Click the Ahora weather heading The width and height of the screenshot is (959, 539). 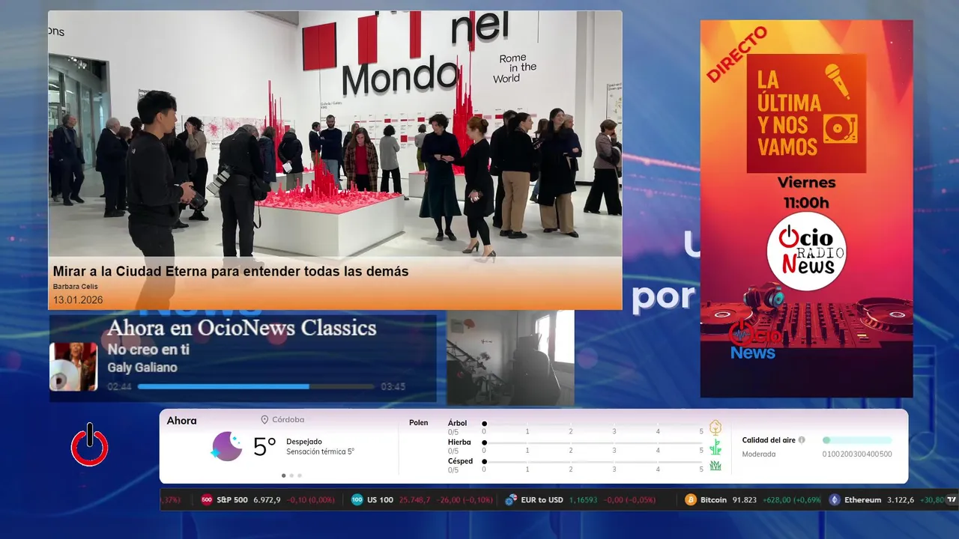(x=182, y=421)
